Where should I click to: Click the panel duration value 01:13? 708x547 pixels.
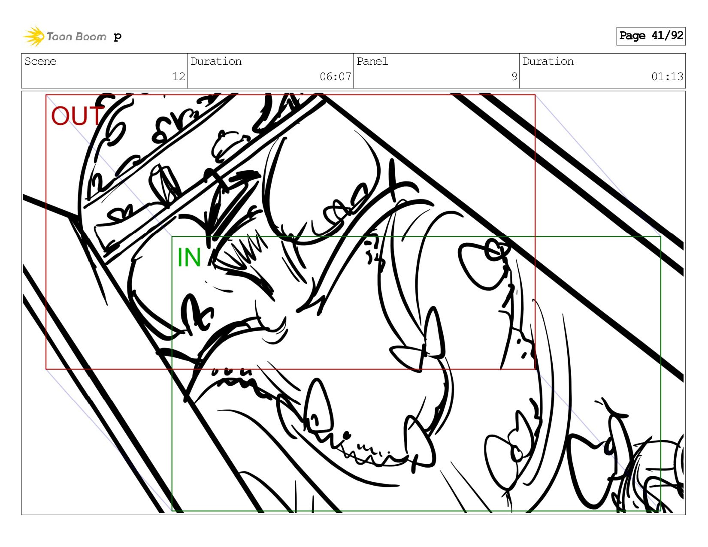pos(667,77)
